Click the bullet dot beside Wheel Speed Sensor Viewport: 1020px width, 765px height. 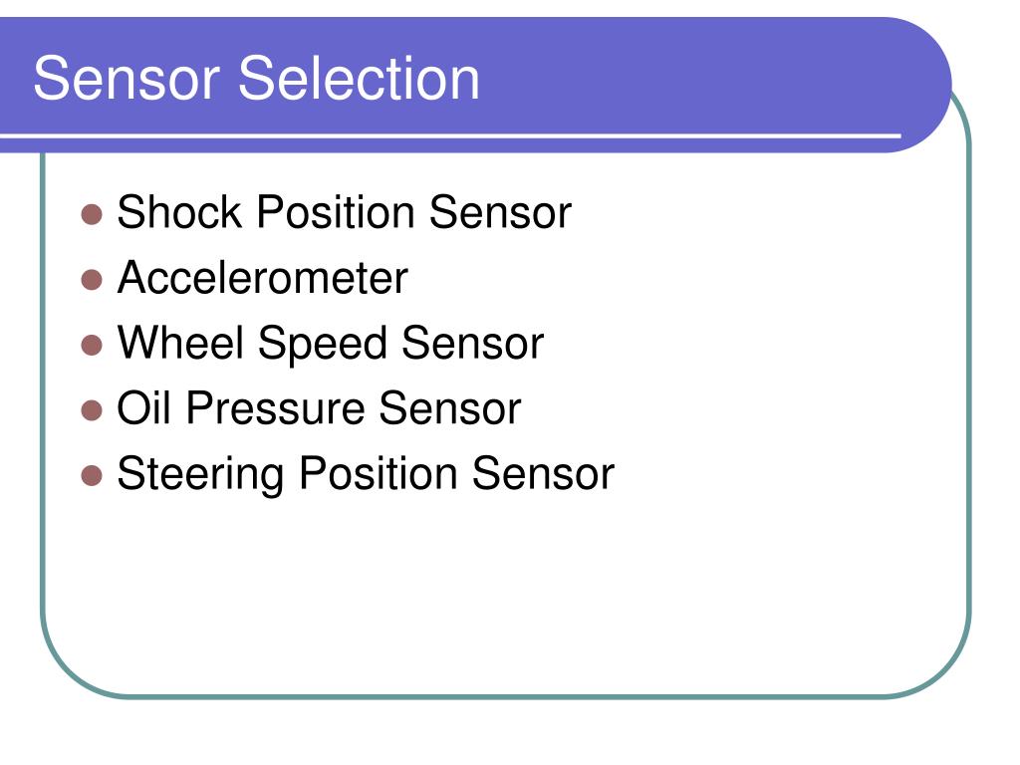click(x=92, y=346)
